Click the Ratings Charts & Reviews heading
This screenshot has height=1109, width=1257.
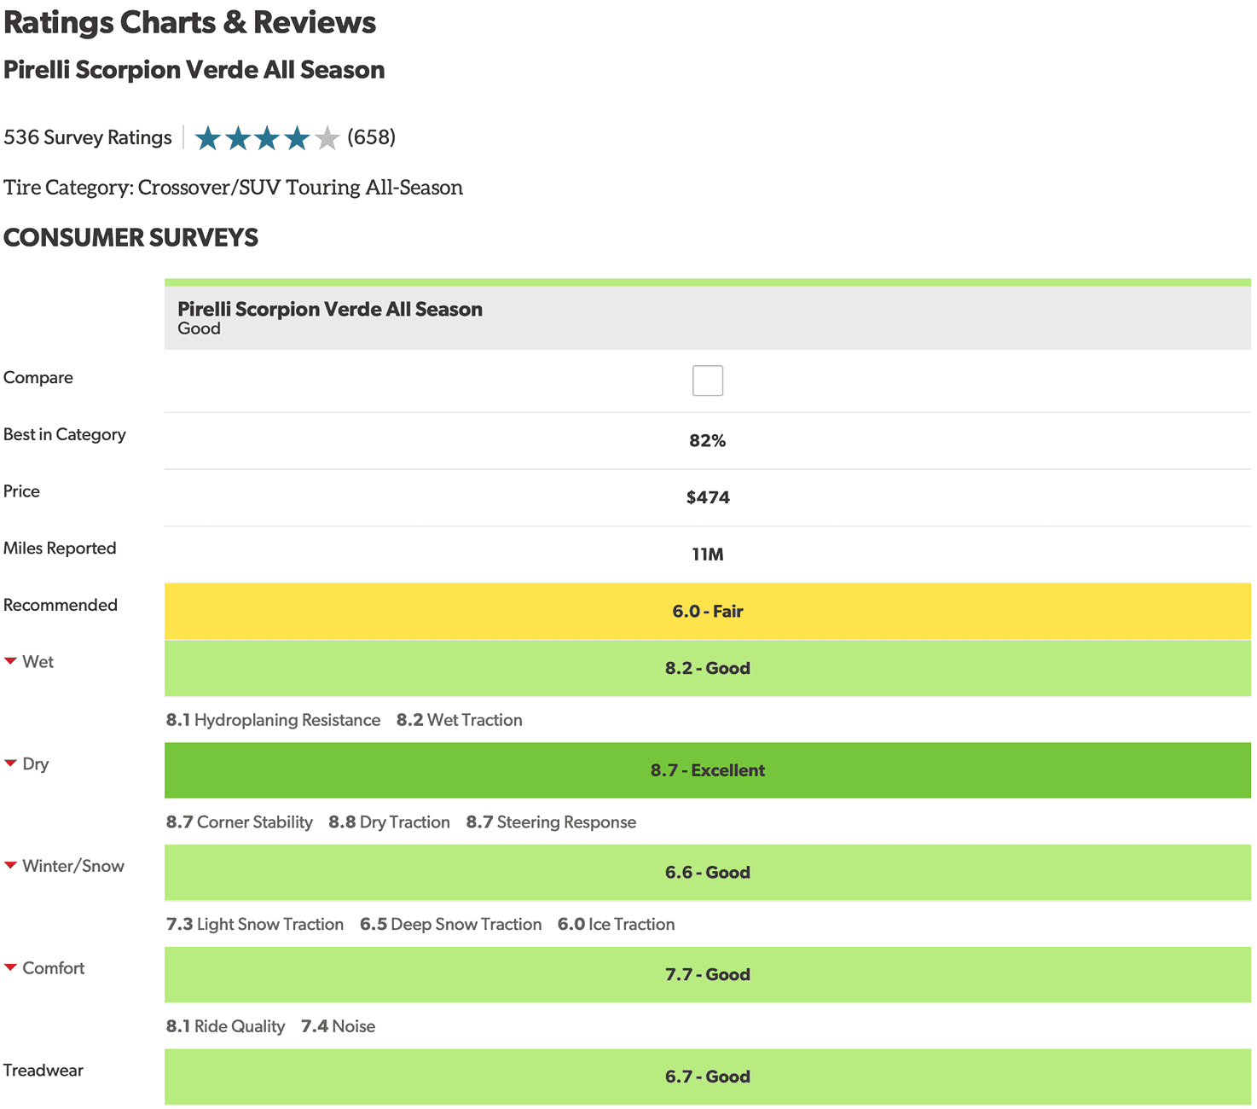point(190,23)
